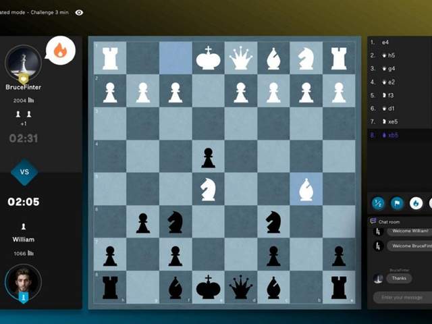Click the "Thanks" chat message bubble
Screen dimensions: 432x324
pyautogui.click(x=399, y=278)
